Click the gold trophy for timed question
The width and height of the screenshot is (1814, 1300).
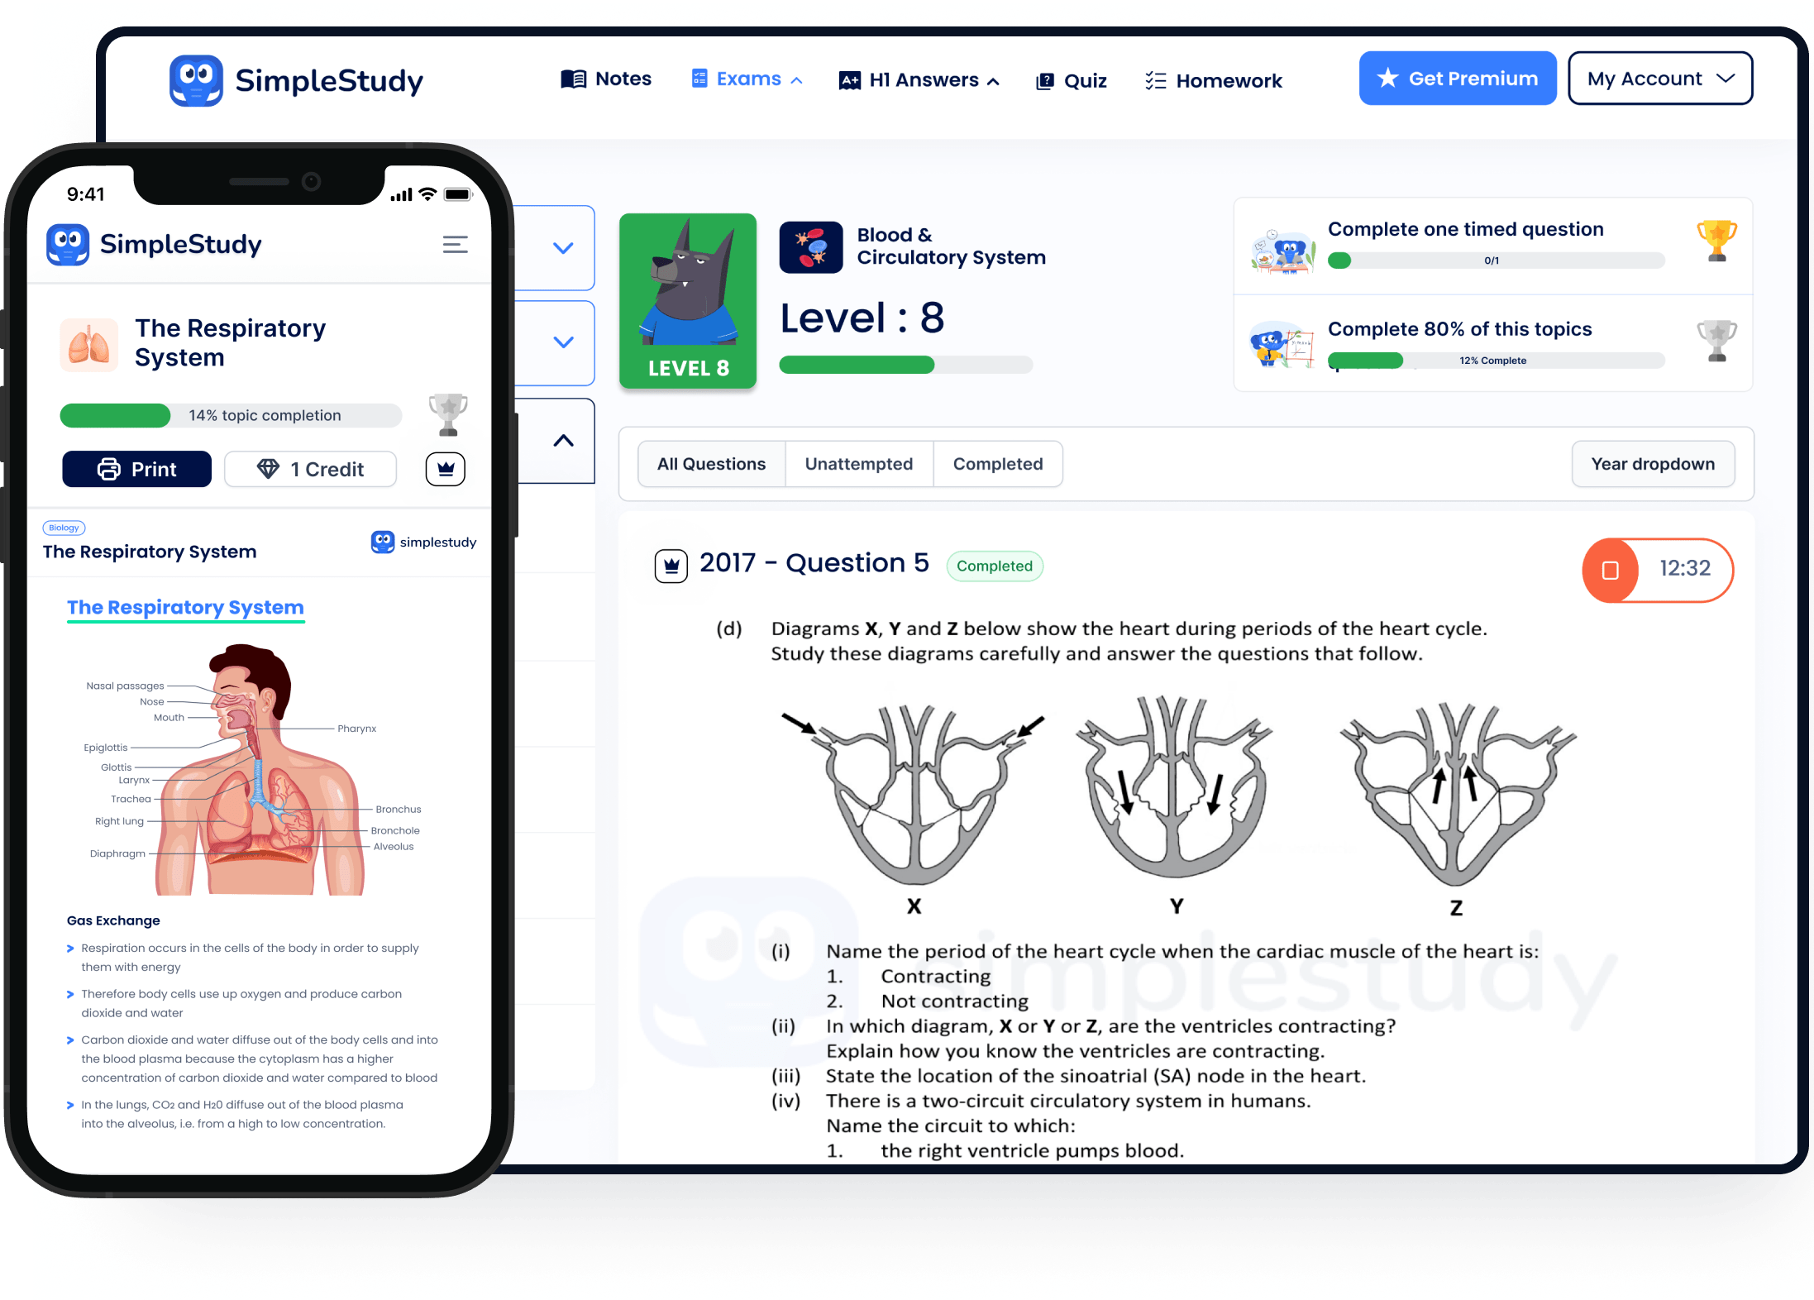(1716, 241)
